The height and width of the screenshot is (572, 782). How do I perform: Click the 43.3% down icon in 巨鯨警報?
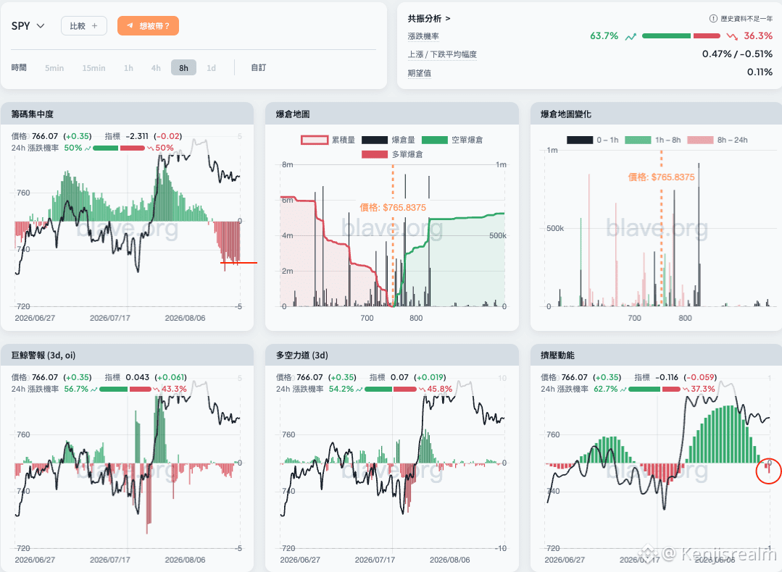[x=156, y=389]
